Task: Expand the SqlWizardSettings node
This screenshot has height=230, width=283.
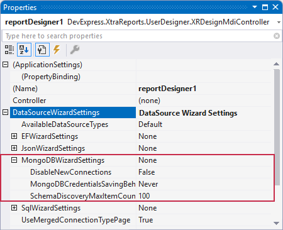Action: pyautogui.click(x=14, y=208)
